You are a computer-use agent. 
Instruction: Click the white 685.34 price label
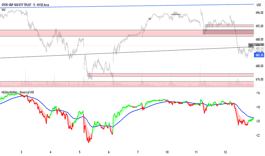(x=259, y=49)
